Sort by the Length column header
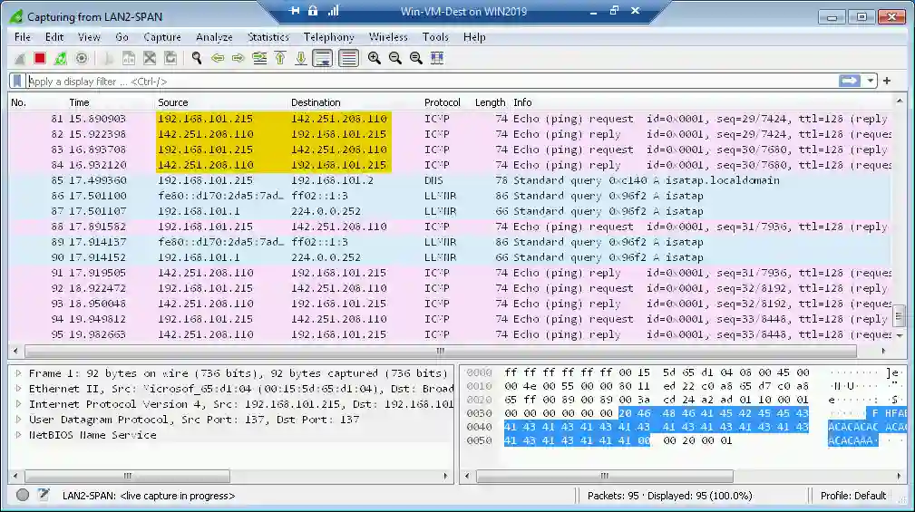The height and width of the screenshot is (512, 915). click(x=491, y=102)
